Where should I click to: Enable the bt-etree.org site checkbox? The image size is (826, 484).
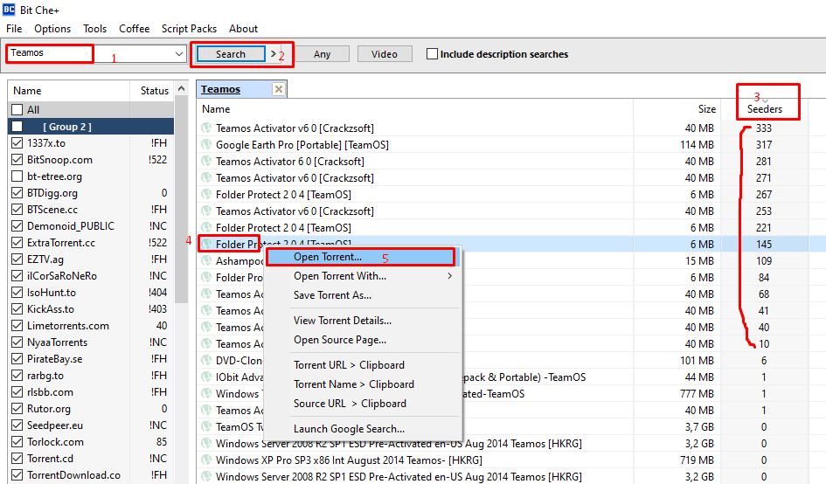coord(17,176)
